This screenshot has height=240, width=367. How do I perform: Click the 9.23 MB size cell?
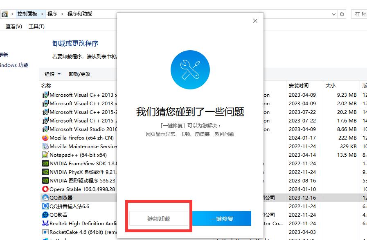[347, 95]
